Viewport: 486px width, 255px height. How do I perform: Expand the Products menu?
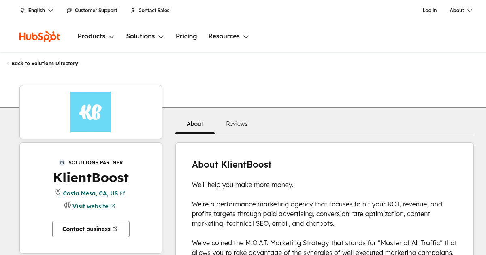[96, 36]
